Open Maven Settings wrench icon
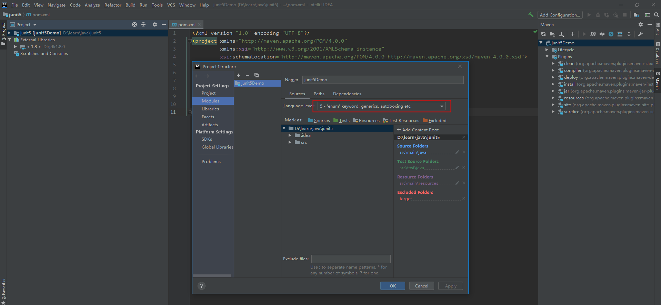The height and width of the screenshot is (305, 661). pyautogui.click(x=640, y=34)
